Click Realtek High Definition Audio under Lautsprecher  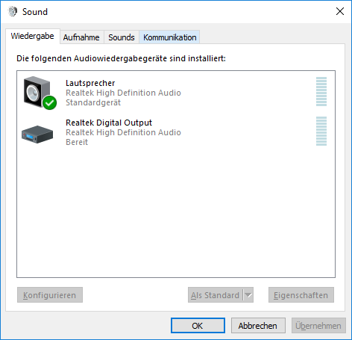pos(123,93)
